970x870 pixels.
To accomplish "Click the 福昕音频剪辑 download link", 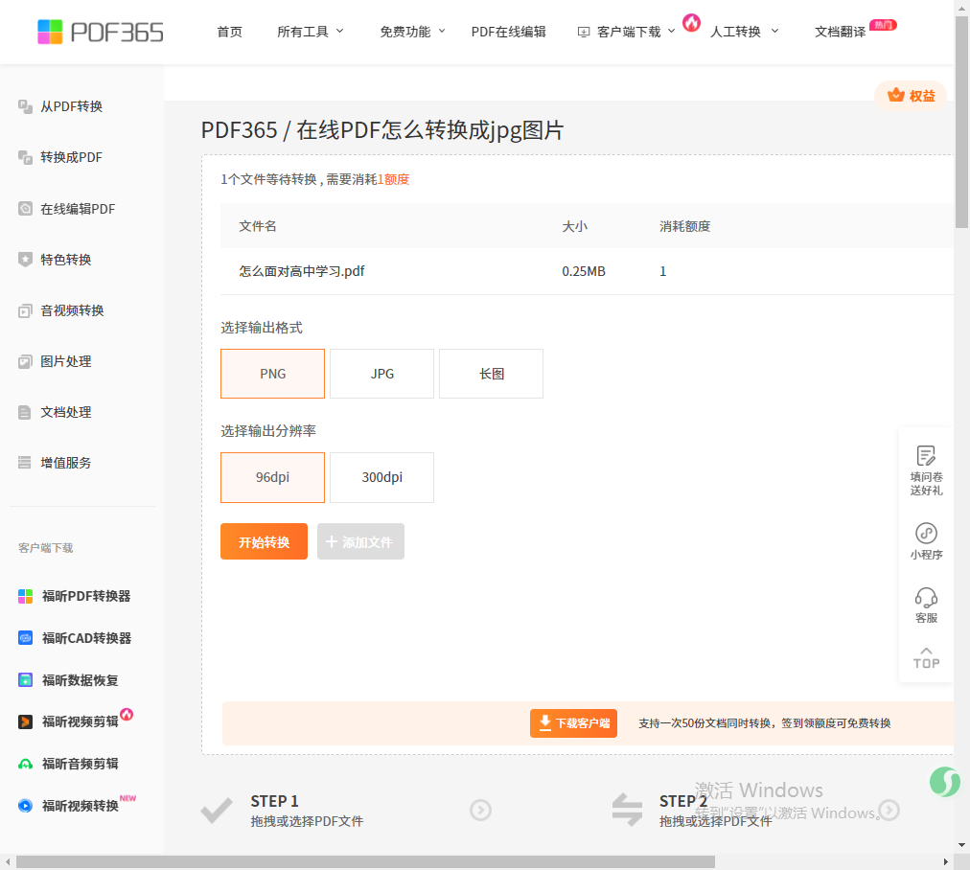I will click(80, 764).
